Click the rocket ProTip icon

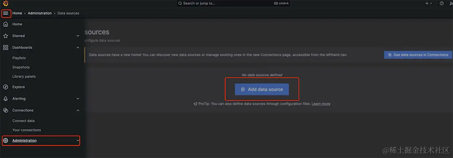[x=195, y=104]
